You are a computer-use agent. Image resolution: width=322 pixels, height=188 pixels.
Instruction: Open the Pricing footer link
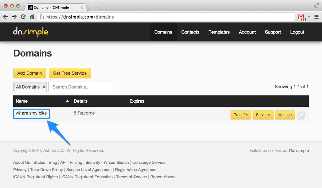[76, 162]
